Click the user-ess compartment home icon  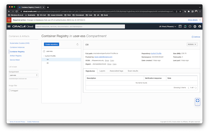44,51
